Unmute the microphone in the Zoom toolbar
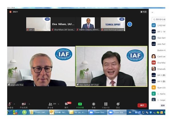This screenshot has width=171, height=121. click(x=10, y=104)
